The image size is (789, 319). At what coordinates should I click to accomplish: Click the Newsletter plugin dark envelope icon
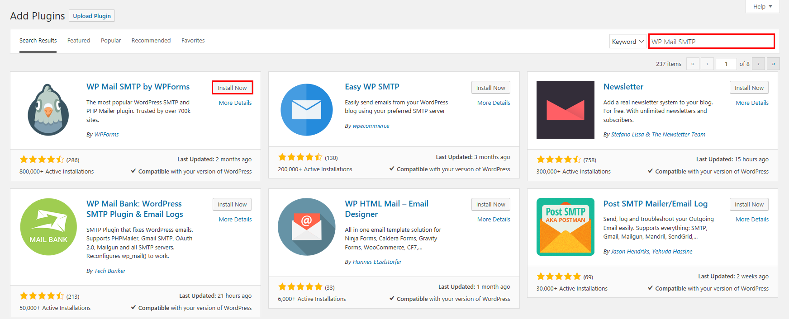click(566, 110)
